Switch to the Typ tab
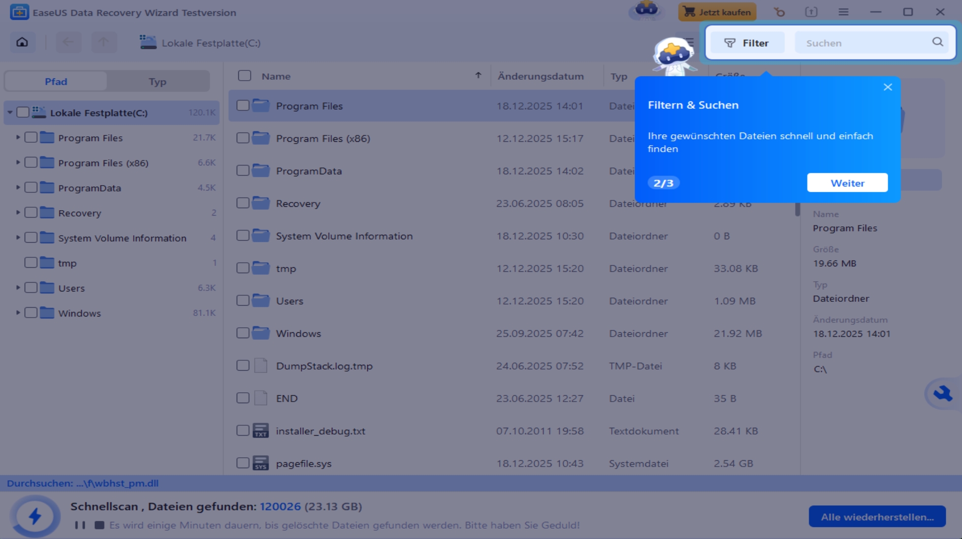The width and height of the screenshot is (962, 539). tap(158, 82)
